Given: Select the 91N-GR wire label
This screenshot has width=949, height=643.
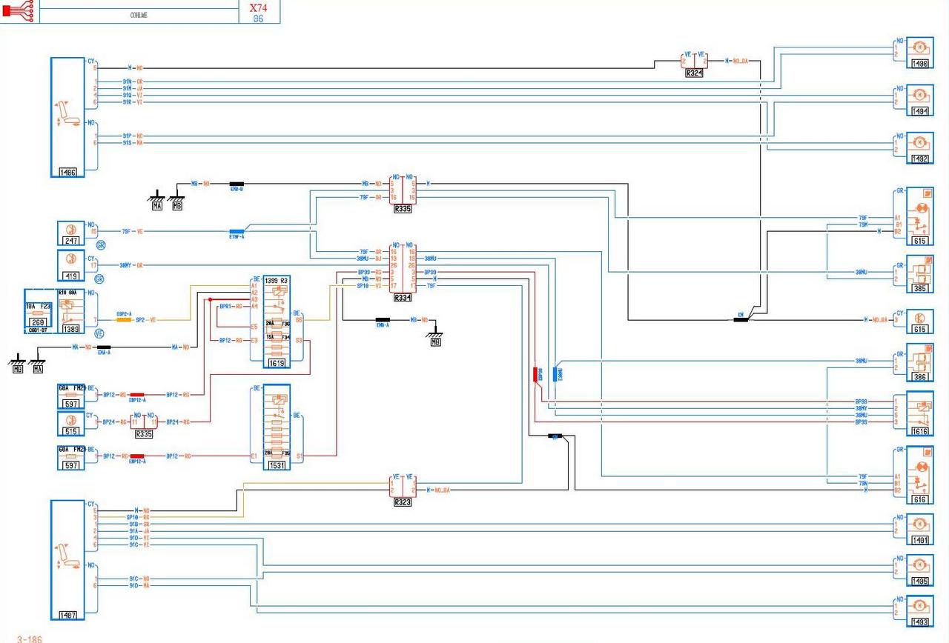Looking at the screenshot, I should [133, 81].
